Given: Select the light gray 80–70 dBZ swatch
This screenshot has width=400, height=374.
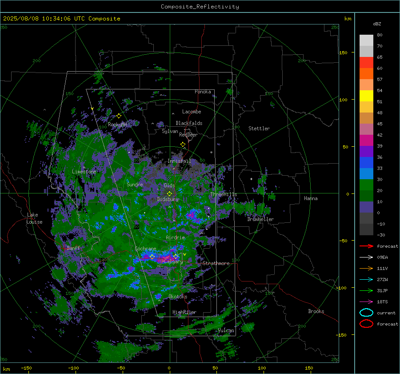Looking at the screenshot, I should click(x=366, y=40).
